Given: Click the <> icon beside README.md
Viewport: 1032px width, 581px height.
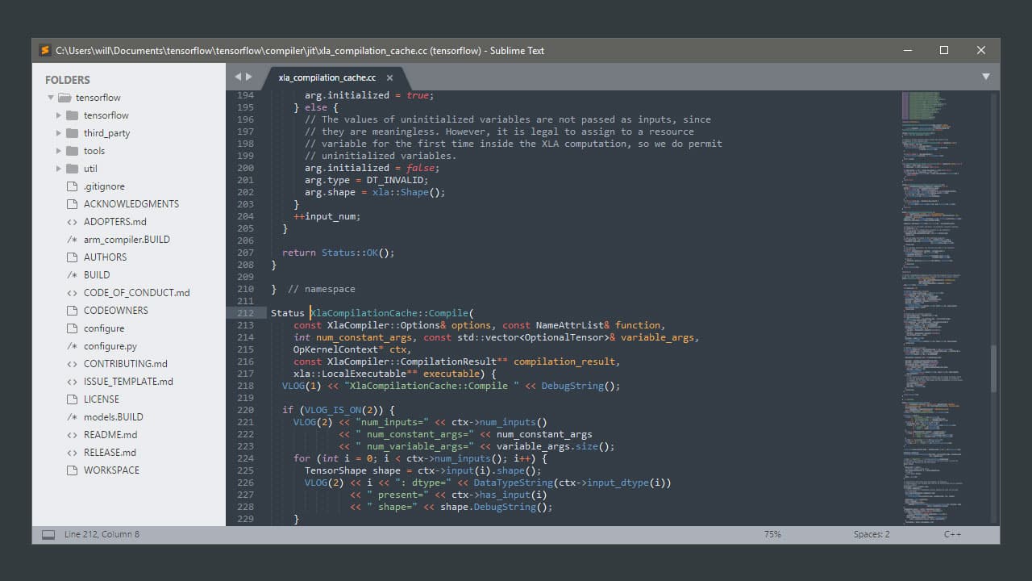Looking at the screenshot, I should pyautogui.click(x=72, y=434).
